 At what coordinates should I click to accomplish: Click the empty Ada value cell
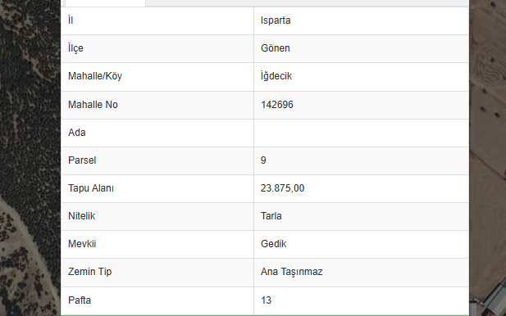[361, 133]
